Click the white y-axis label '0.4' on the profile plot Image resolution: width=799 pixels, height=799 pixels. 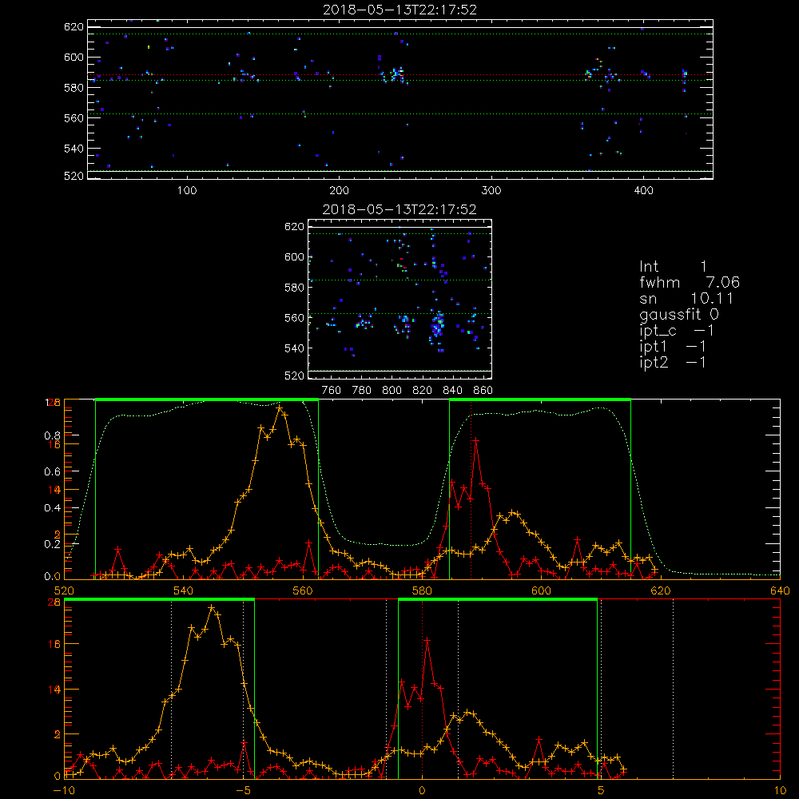click(53, 508)
